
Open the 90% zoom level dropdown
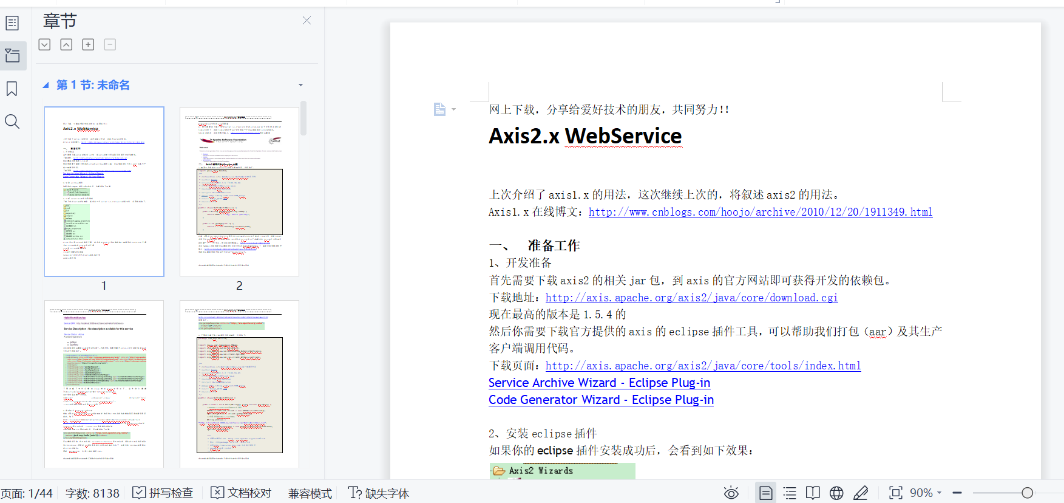coord(926,493)
